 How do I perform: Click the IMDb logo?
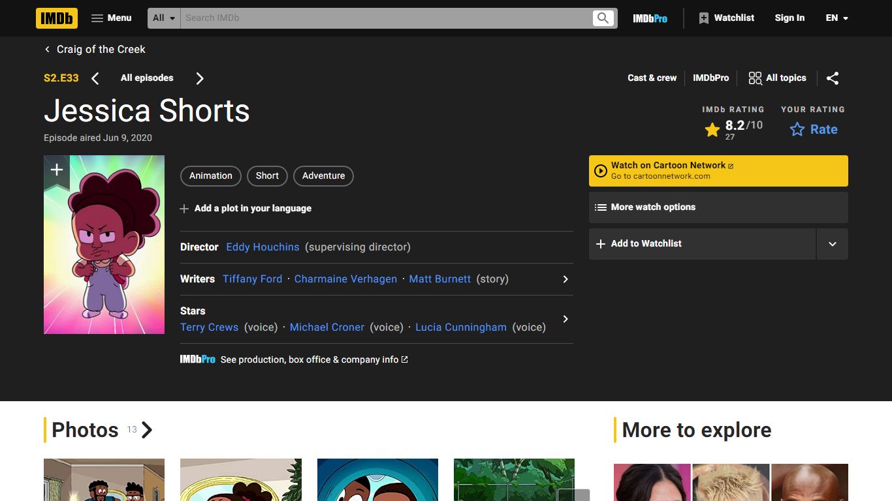click(x=57, y=18)
